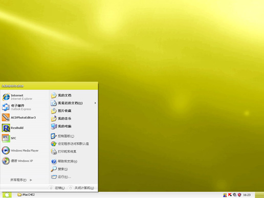Click the 控制面板 text label

(66, 136)
